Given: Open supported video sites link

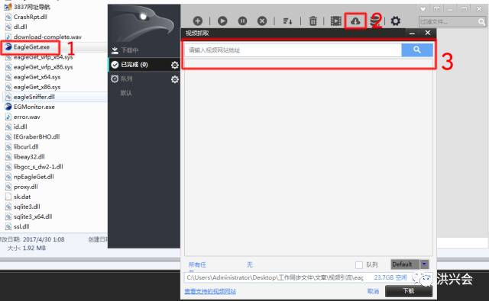Looking at the screenshot, I should (x=210, y=291).
